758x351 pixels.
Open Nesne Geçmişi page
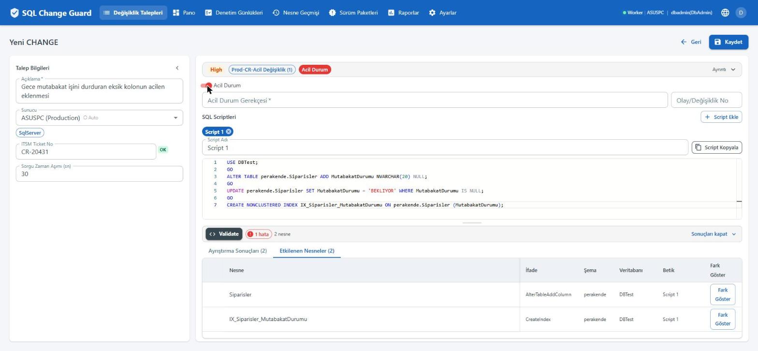point(296,13)
